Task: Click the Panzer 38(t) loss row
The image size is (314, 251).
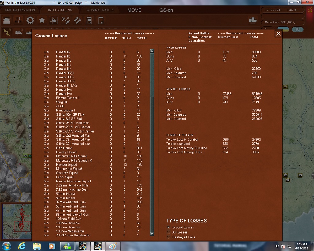Action: 93,77
